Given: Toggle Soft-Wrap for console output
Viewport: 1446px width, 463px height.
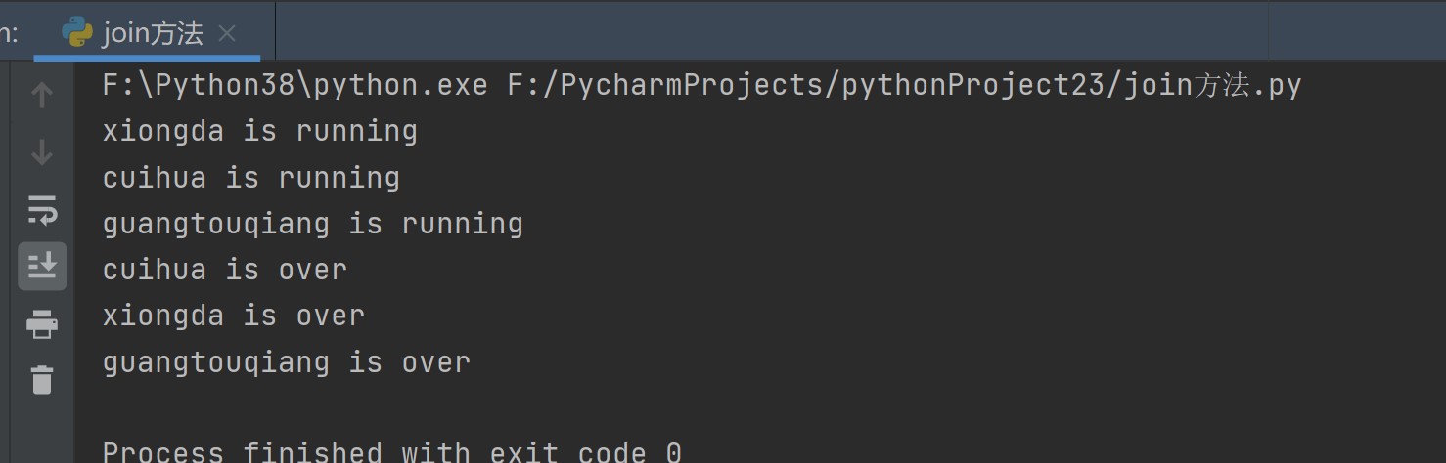Looking at the screenshot, I should pos(42,209).
